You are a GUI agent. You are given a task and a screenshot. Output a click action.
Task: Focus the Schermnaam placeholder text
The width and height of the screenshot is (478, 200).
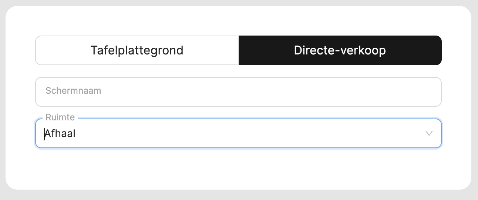pos(73,91)
